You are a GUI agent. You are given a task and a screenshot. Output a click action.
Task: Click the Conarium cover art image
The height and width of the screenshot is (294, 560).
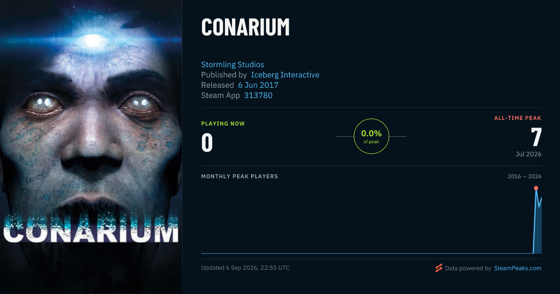click(x=91, y=147)
